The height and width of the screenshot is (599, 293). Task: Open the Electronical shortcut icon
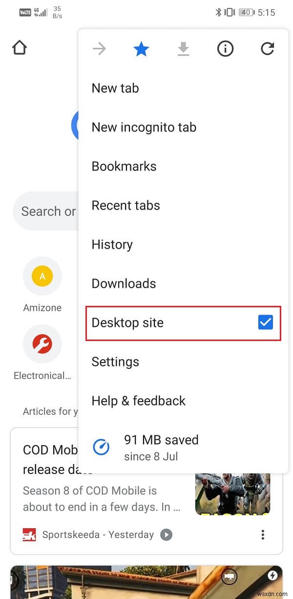click(42, 344)
